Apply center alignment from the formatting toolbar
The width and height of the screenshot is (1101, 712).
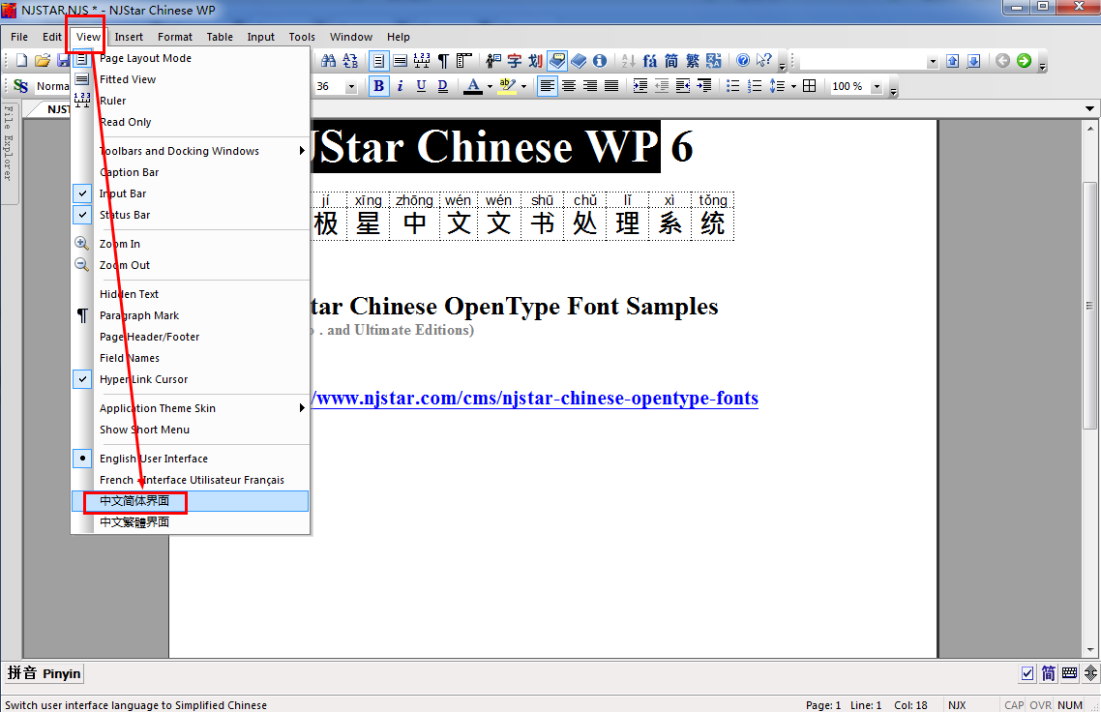click(x=569, y=86)
